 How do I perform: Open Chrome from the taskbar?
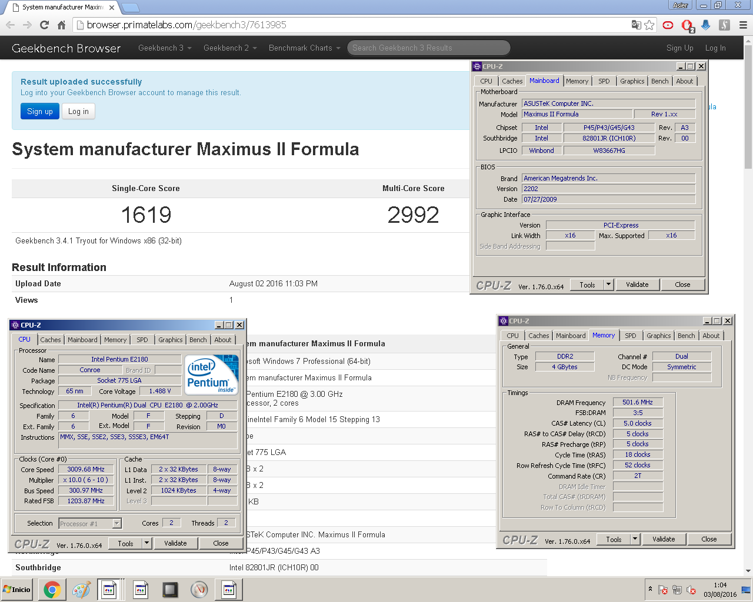point(52,589)
